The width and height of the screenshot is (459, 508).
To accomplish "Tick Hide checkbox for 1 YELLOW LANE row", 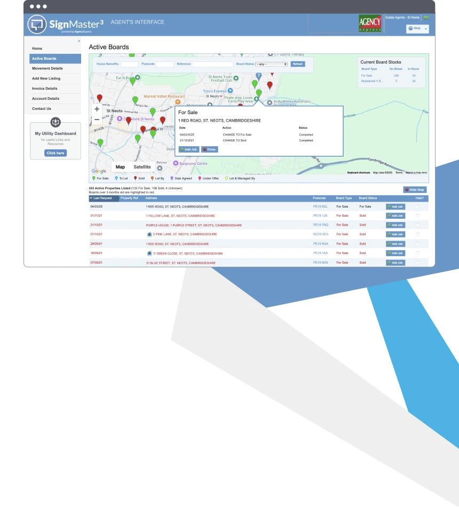I will tap(417, 216).
